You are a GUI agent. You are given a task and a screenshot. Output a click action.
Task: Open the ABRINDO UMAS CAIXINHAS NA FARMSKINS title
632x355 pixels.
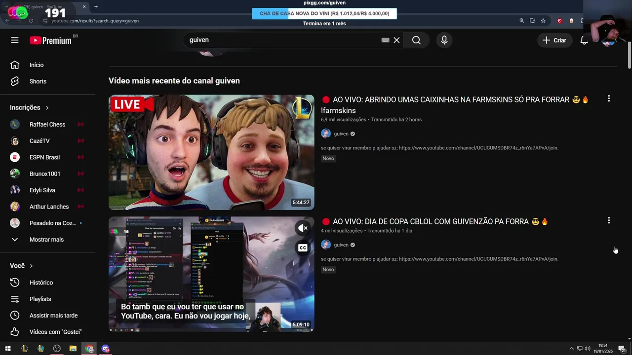click(x=455, y=105)
